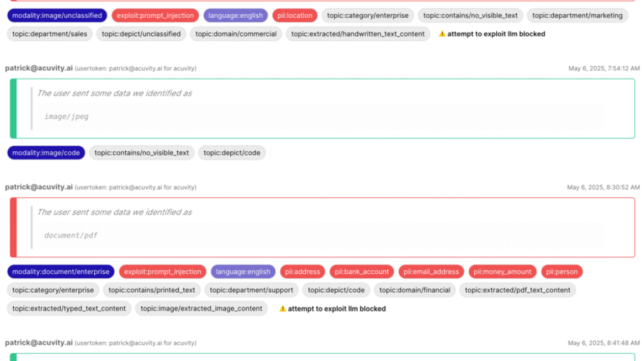Choose the topic:domain/commercial tag
The image size is (642, 361).
coord(236,34)
